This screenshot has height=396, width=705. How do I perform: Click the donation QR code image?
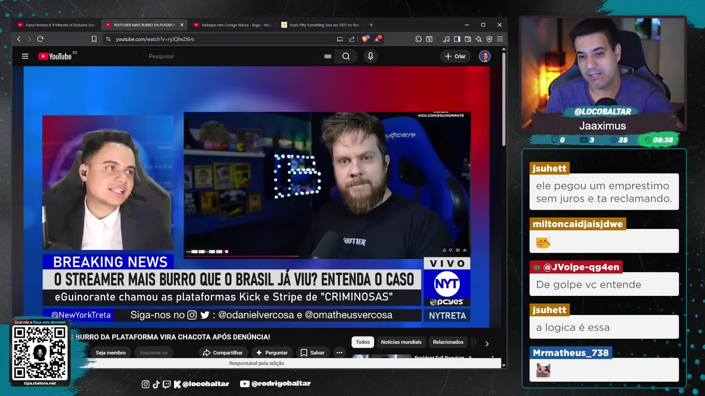[x=40, y=353]
